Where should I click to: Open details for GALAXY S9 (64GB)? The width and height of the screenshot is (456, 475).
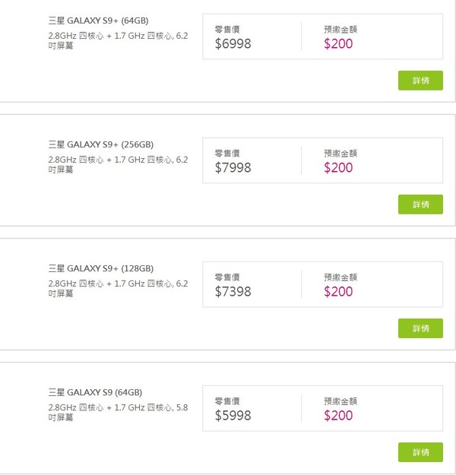coord(420,452)
